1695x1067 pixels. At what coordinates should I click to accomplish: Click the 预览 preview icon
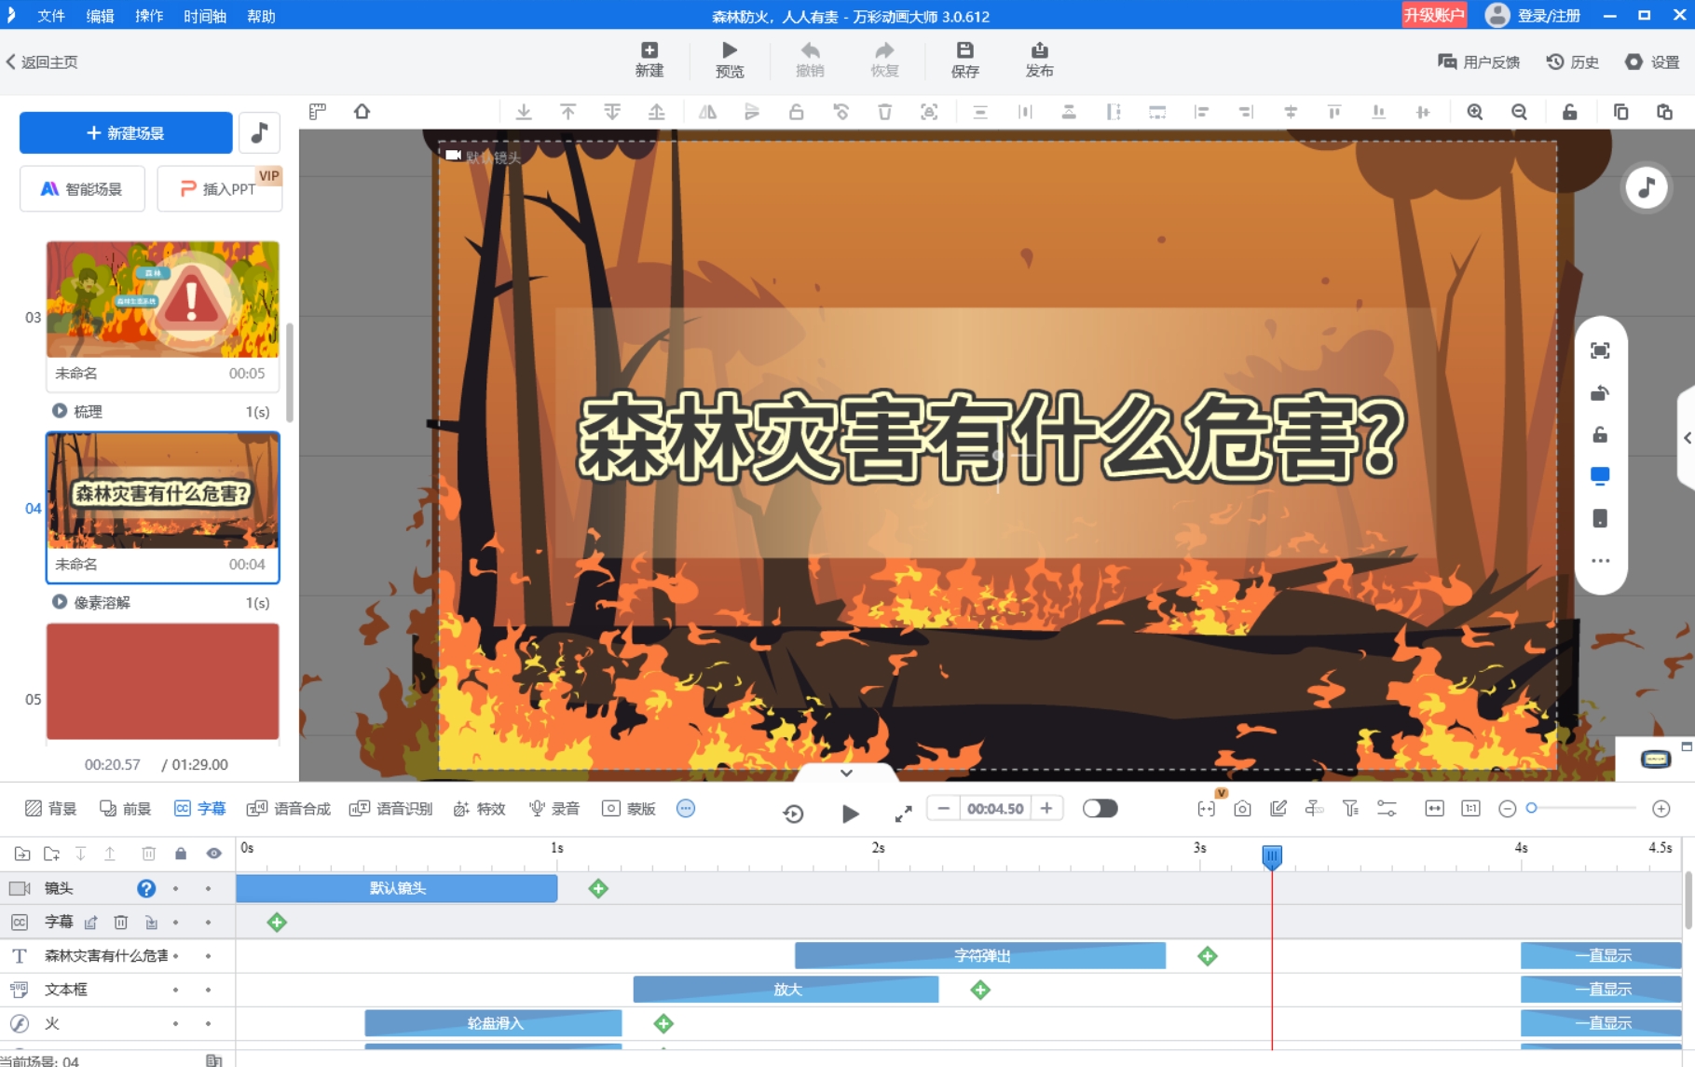coord(730,60)
